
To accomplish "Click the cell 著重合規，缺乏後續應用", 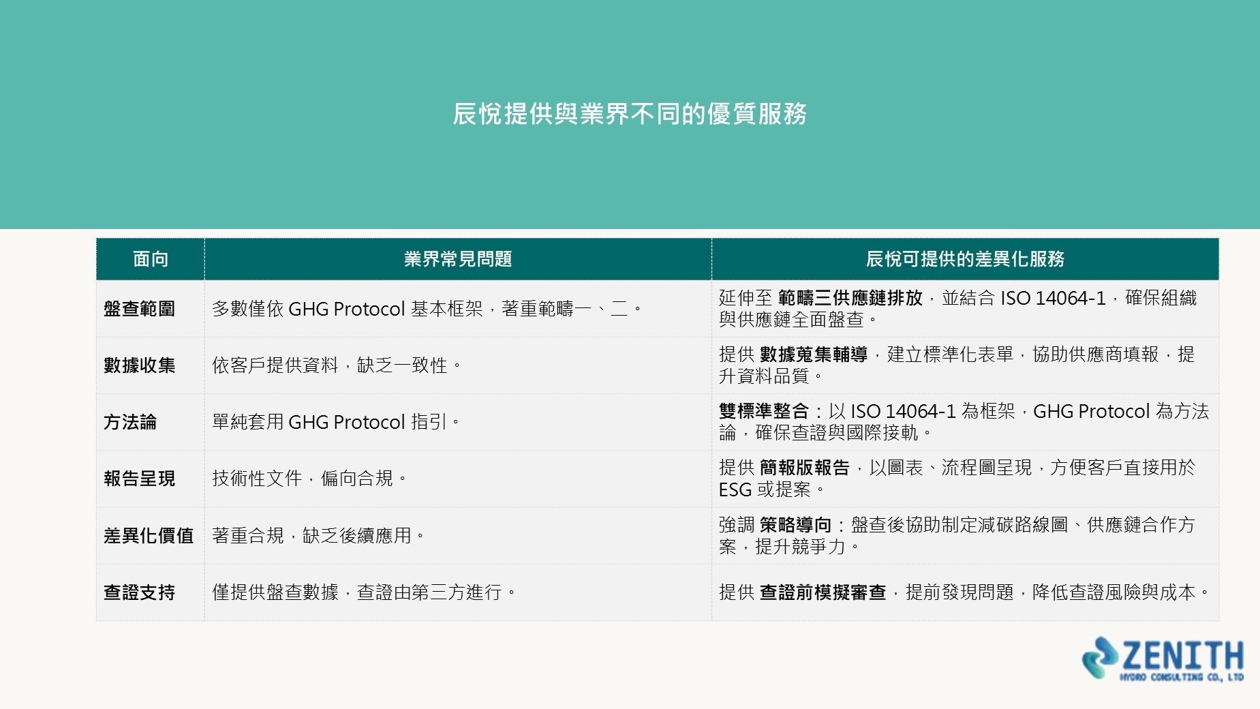I will pyautogui.click(x=458, y=536).
